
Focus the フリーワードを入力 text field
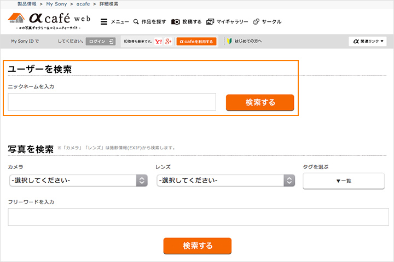point(198,217)
